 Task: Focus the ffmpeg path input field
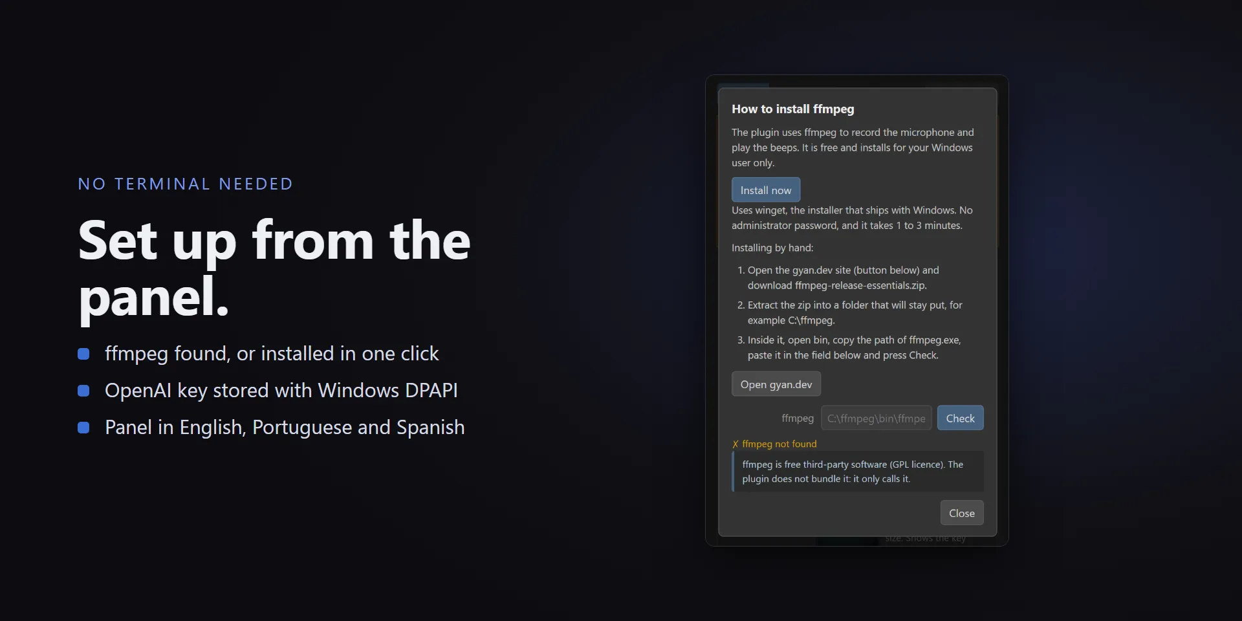pyautogui.click(x=877, y=418)
